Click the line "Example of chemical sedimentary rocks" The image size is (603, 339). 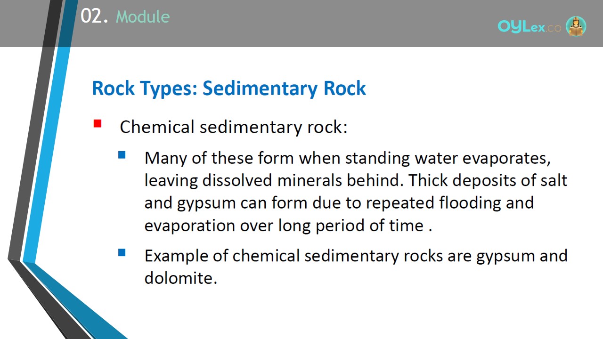pyautogui.click(x=356, y=256)
